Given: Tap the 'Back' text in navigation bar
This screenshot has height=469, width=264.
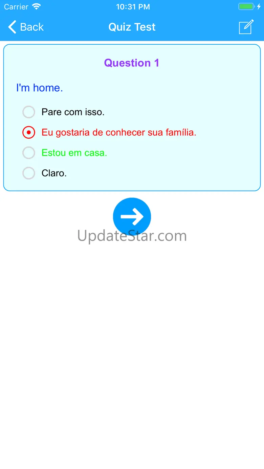Looking at the screenshot, I should [x=32, y=27].
